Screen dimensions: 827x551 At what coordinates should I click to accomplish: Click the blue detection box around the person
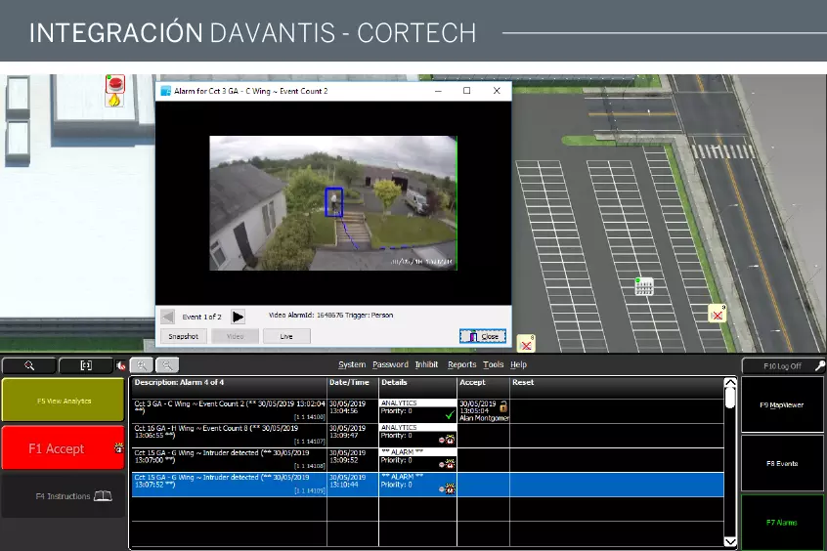coord(334,202)
